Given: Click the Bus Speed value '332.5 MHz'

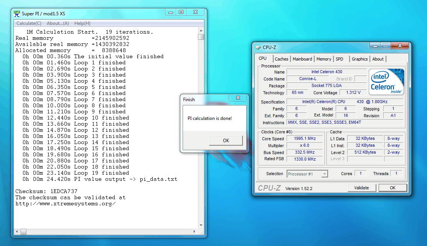Looking at the screenshot, I should tap(305, 153).
